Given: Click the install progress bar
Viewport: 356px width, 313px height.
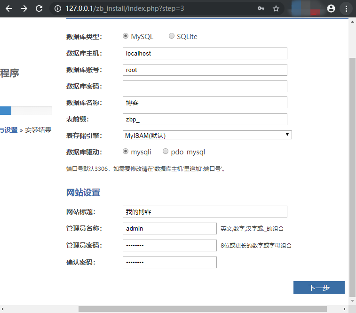Looking at the screenshot, I should click(x=26, y=111).
